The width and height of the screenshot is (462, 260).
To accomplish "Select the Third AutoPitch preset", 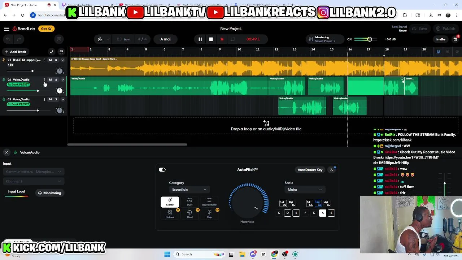I will click(x=189, y=214).
